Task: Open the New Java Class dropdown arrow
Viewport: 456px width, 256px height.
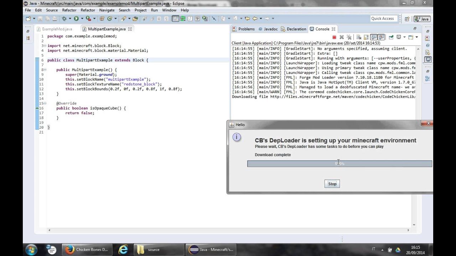Action: coord(115,18)
